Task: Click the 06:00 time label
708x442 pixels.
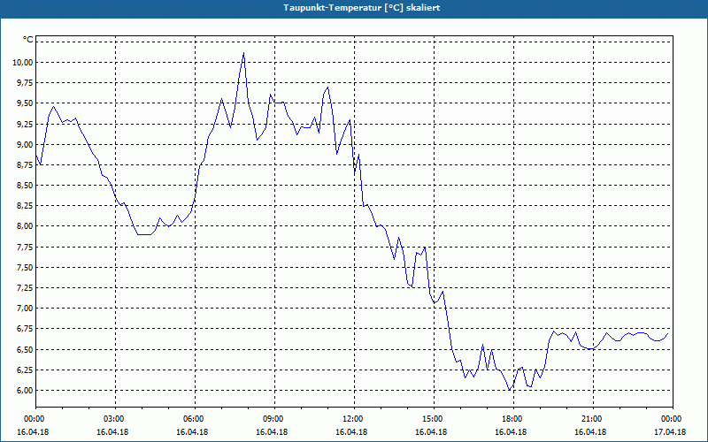Action: (x=195, y=419)
